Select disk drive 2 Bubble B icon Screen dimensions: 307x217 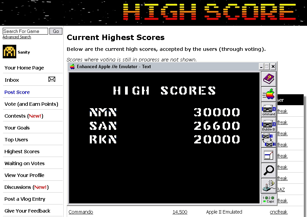pyautogui.click(x=269, y=125)
